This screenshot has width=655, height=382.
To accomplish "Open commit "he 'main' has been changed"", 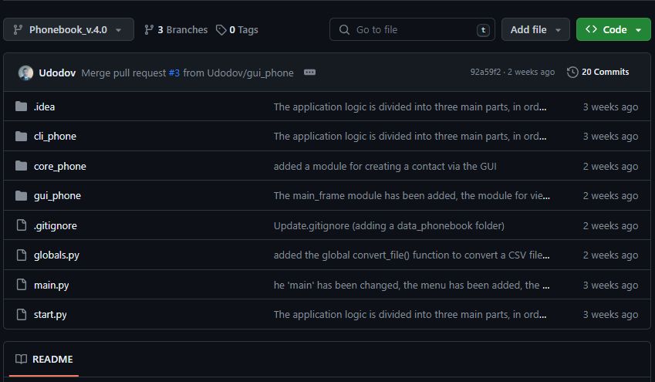I will pyautogui.click(x=411, y=285).
